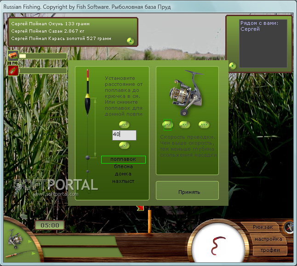
Task: Click the reel icon at bottom left
Action: [15, 238]
